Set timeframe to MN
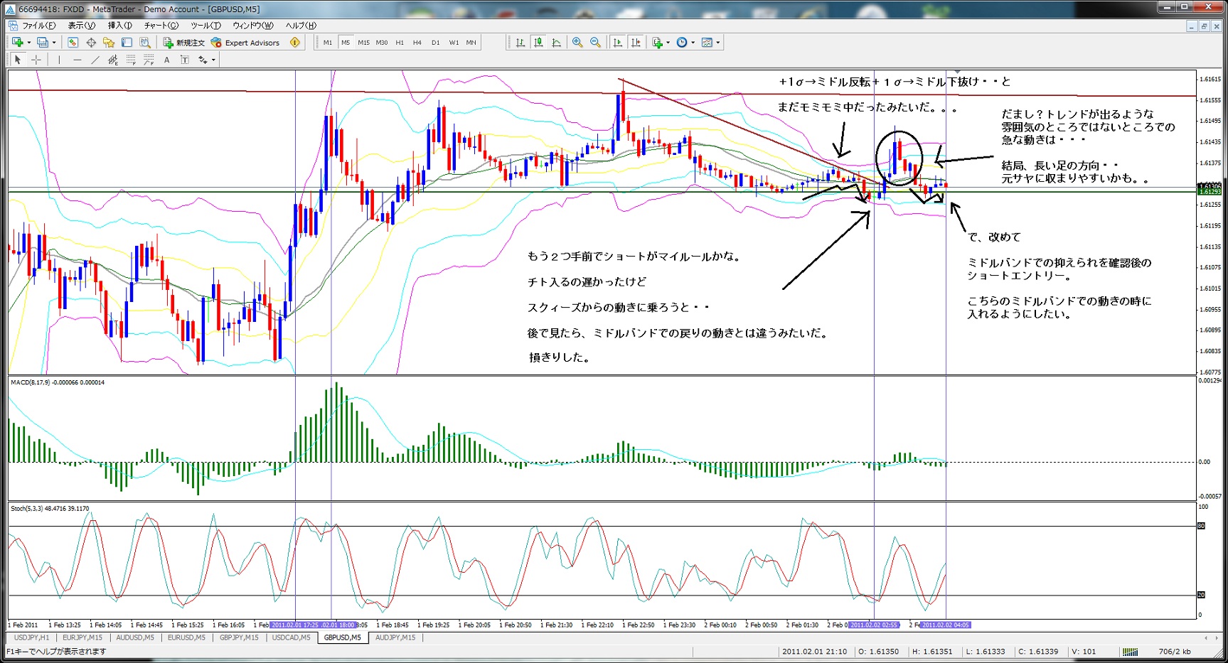 (471, 43)
